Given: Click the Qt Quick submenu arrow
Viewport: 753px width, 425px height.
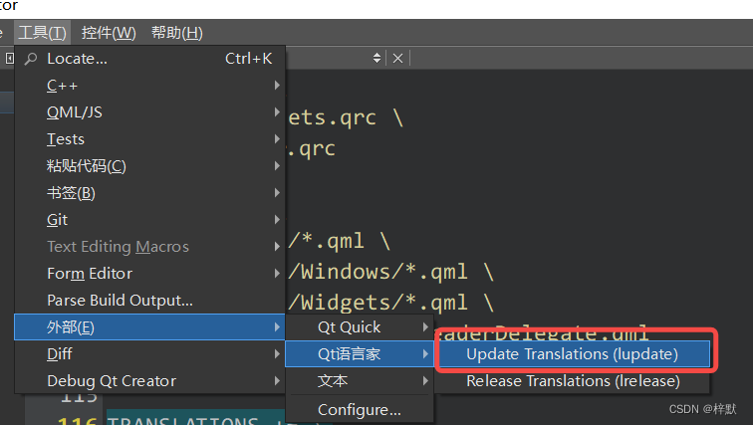Looking at the screenshot, I should click(425, 327).
